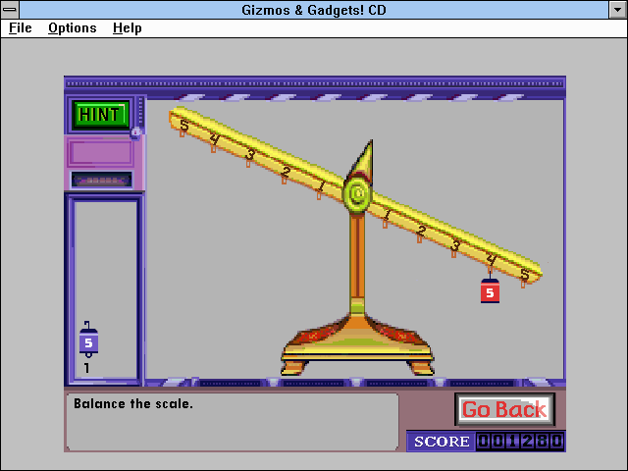The width and height of the screenshot is (628, 471).
Task: Open the HINT button
Action: point(100,115)
